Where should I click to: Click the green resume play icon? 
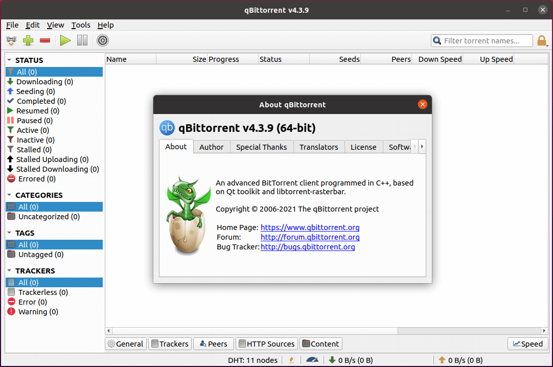point(65,40)
